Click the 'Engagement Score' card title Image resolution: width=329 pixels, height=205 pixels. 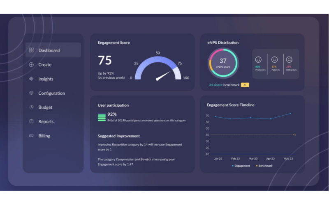pyautogui.click(x=114, y=43)
